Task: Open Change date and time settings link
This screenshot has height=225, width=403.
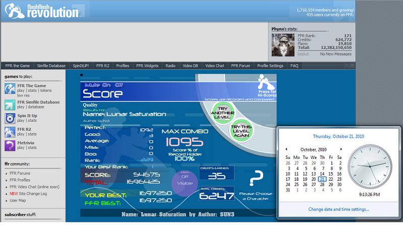Action: (x=339, y=209)
